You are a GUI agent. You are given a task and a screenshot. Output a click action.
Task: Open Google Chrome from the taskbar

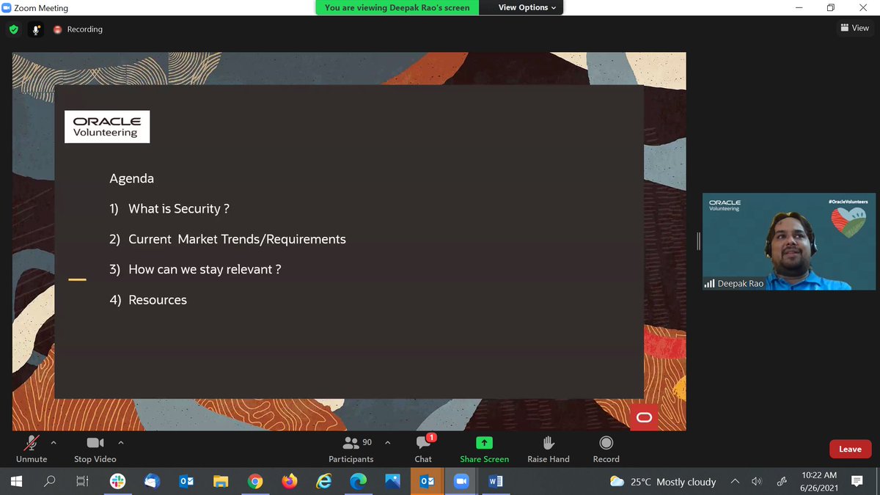pyautogui.click(x=255, y=482)
